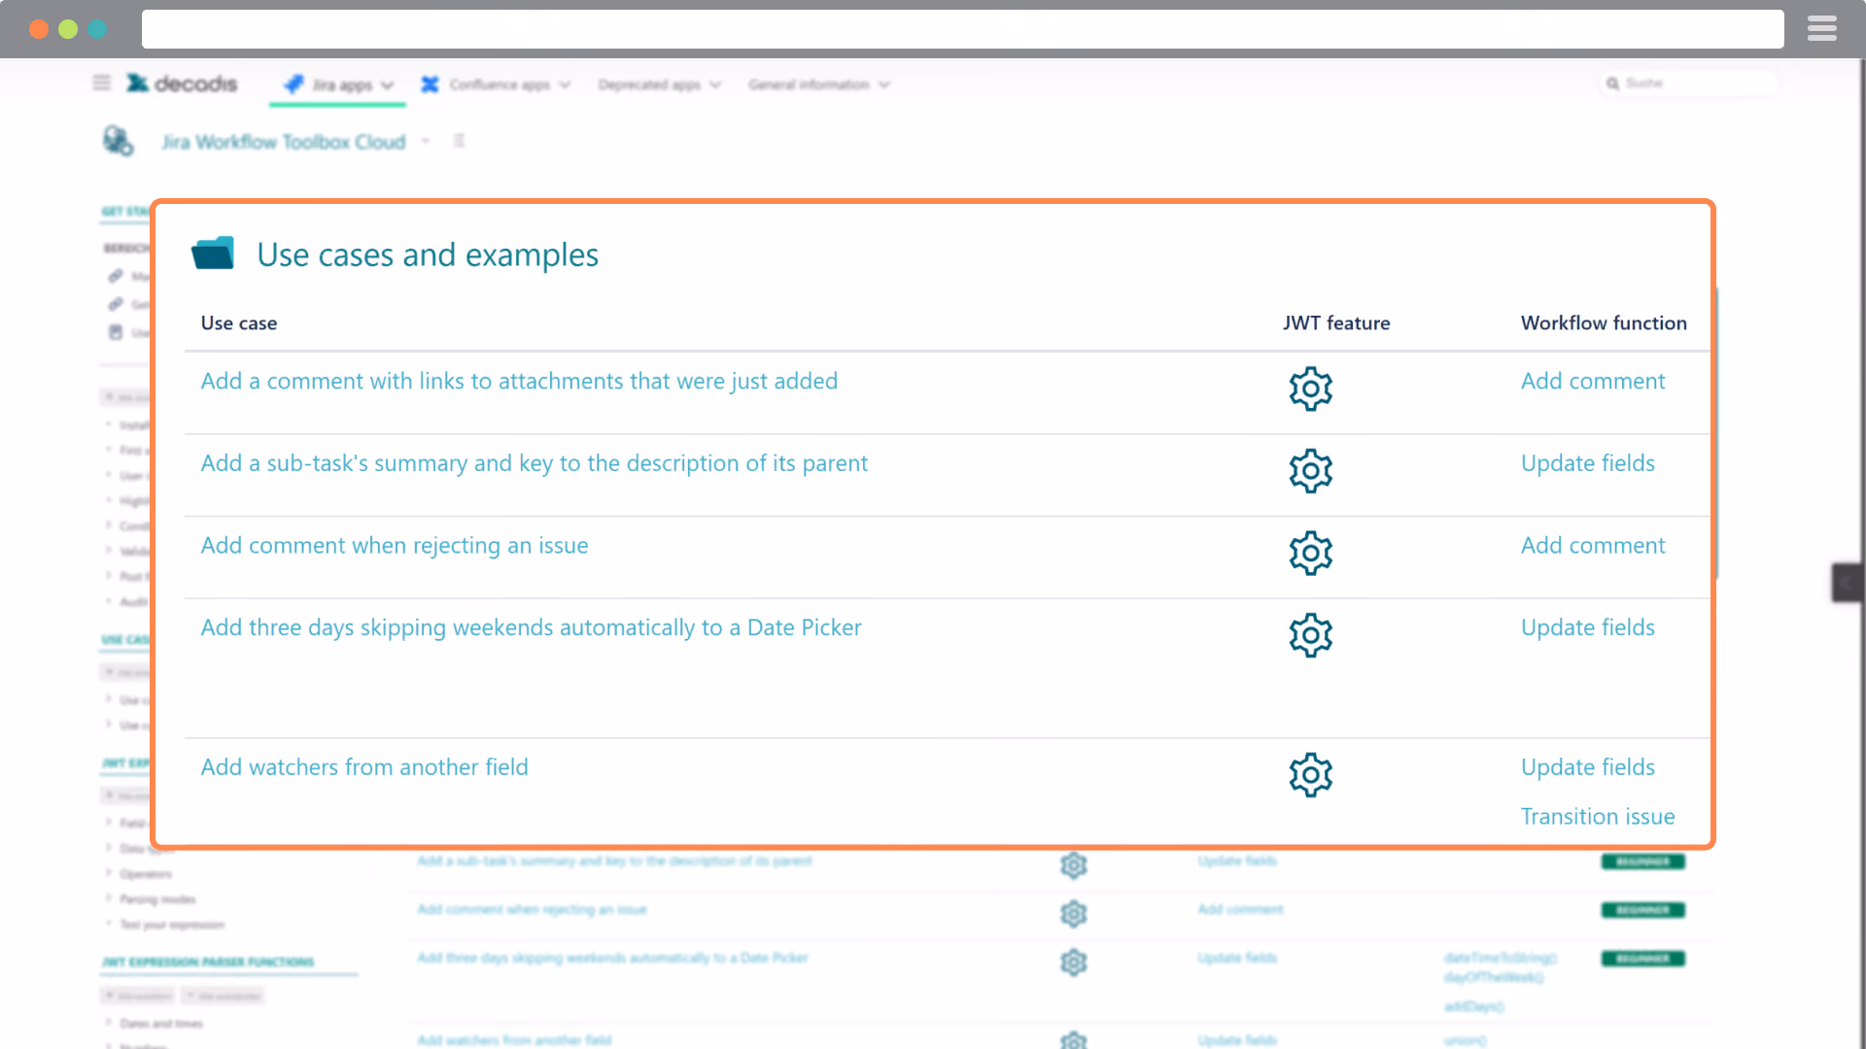This screenshot has width=1866, height=1049.
Task: Click BEGINNER badge in background sub-task row
Action: pos(1642,862)
